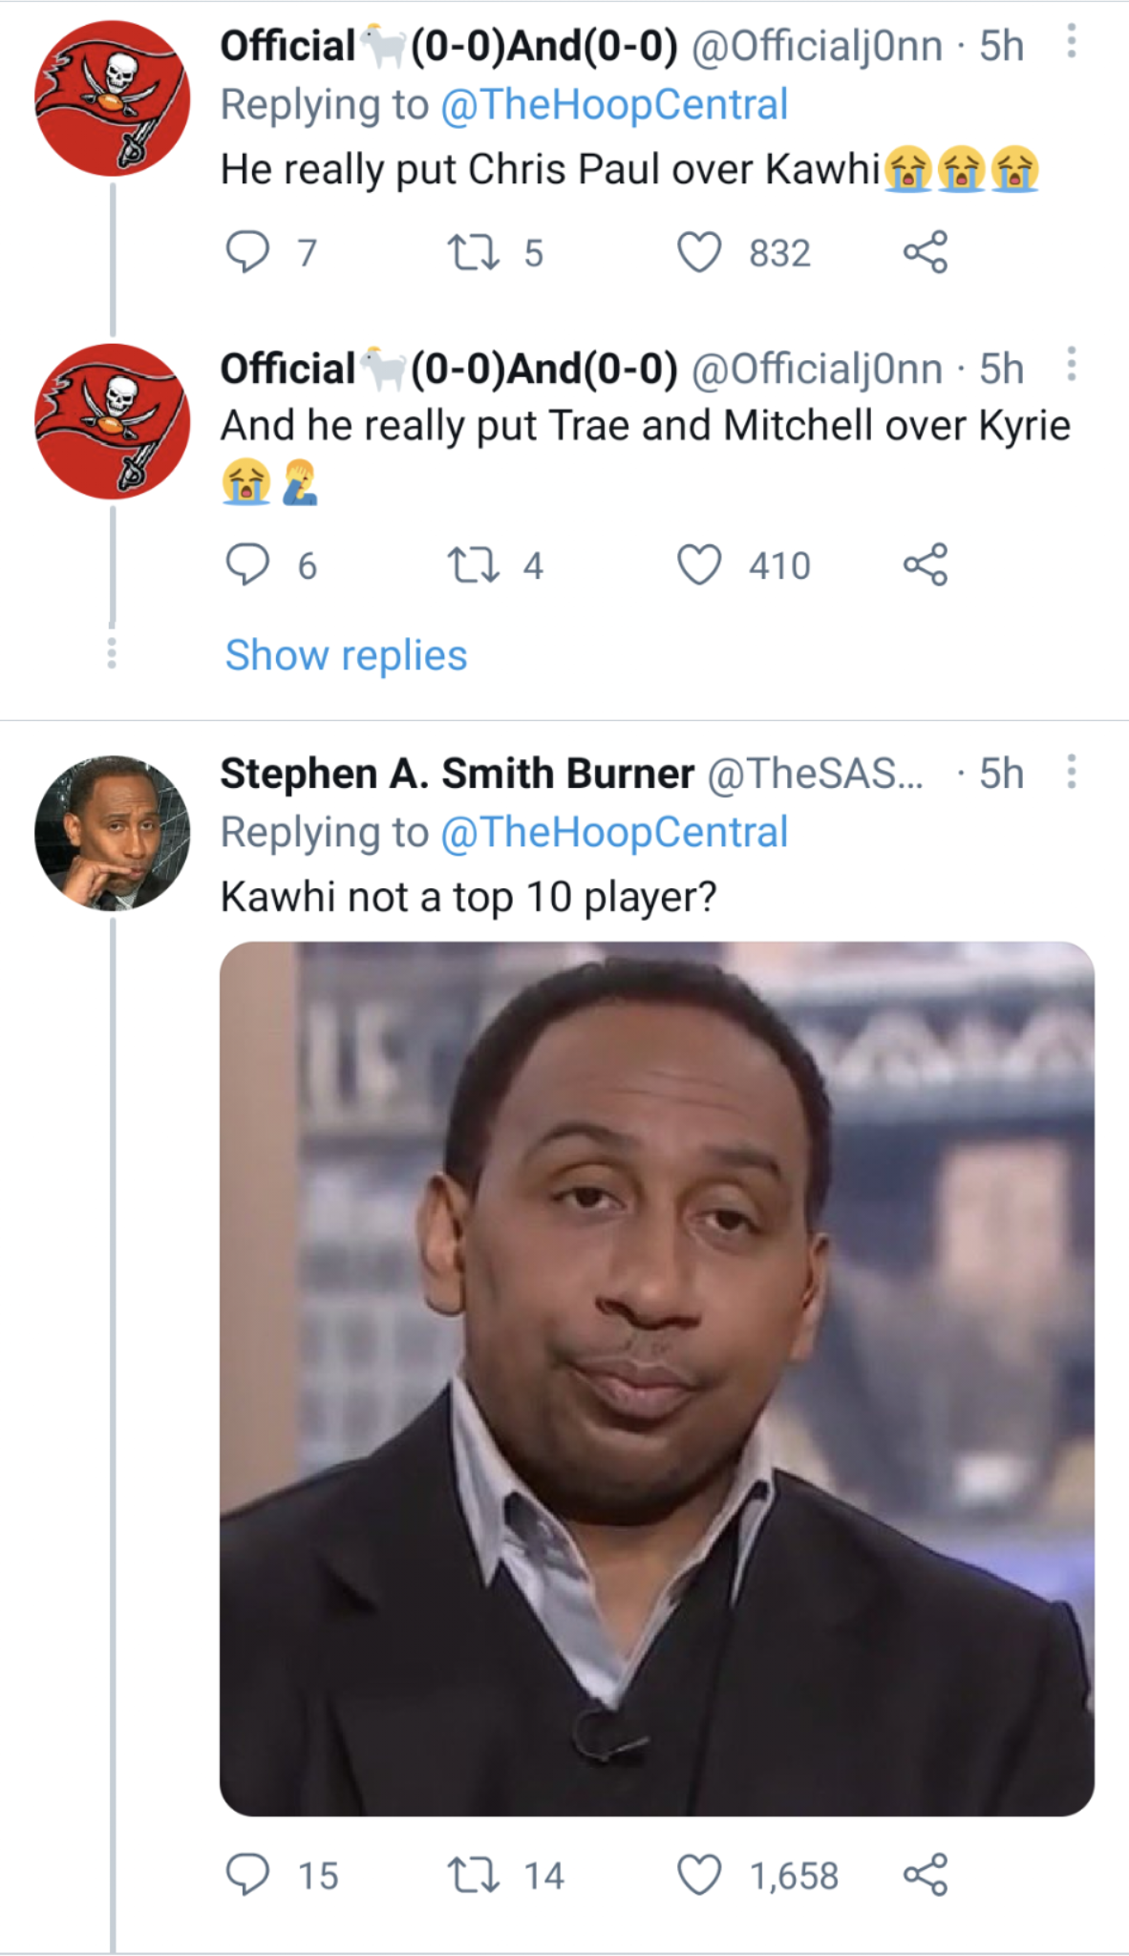
Task: Share the Trae and Mitchell tweet
Action: tap(925, 564)
